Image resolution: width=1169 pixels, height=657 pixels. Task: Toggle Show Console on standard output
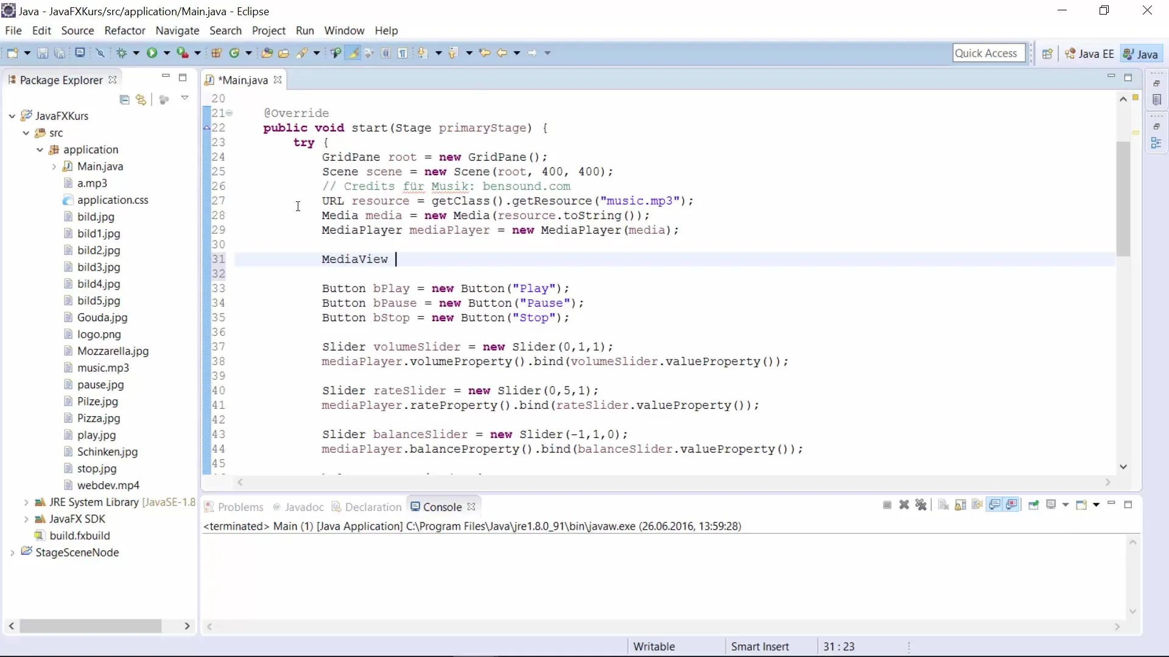tap(995, 505)
